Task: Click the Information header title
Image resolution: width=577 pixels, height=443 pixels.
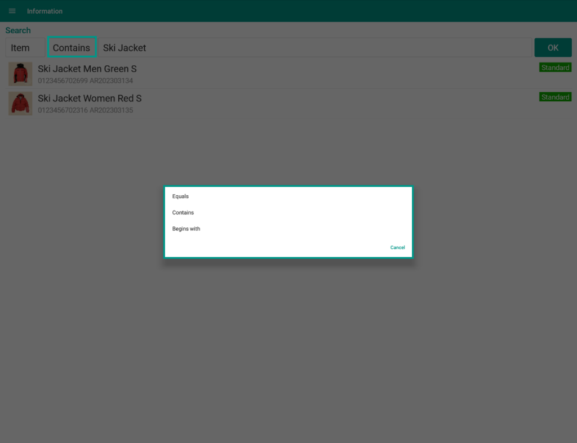Action: [x=45, y=11]
